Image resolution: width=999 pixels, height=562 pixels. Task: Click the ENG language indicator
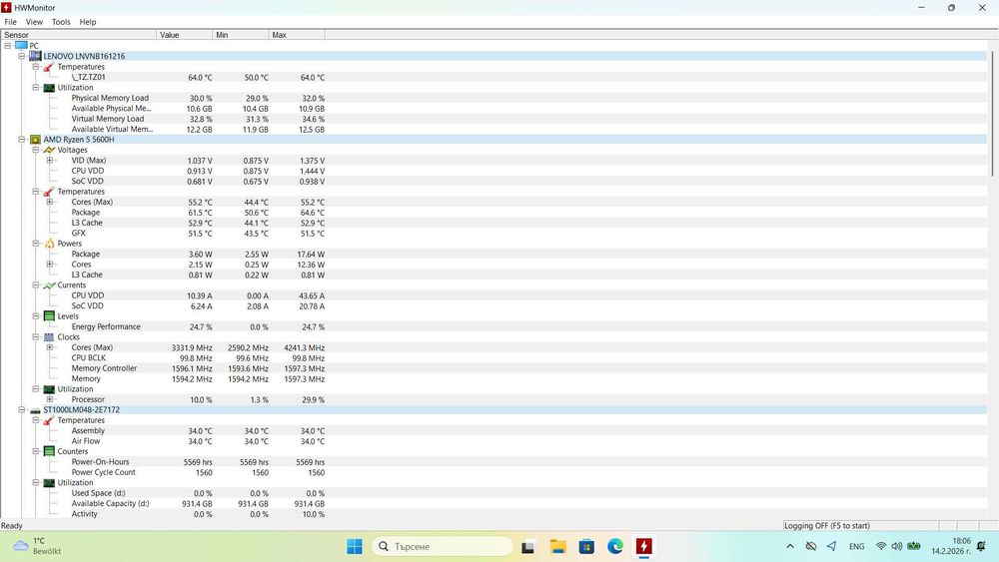[x=857, y=546]
